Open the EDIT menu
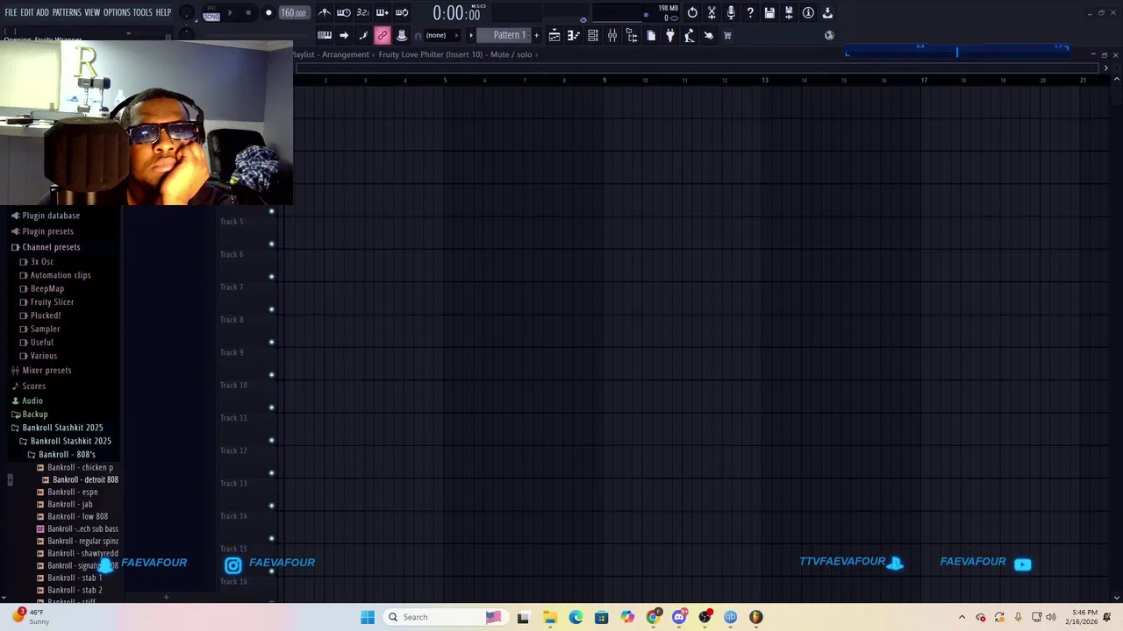Image resolution: width=1123 pixels, height=631 pixels. 27,12
